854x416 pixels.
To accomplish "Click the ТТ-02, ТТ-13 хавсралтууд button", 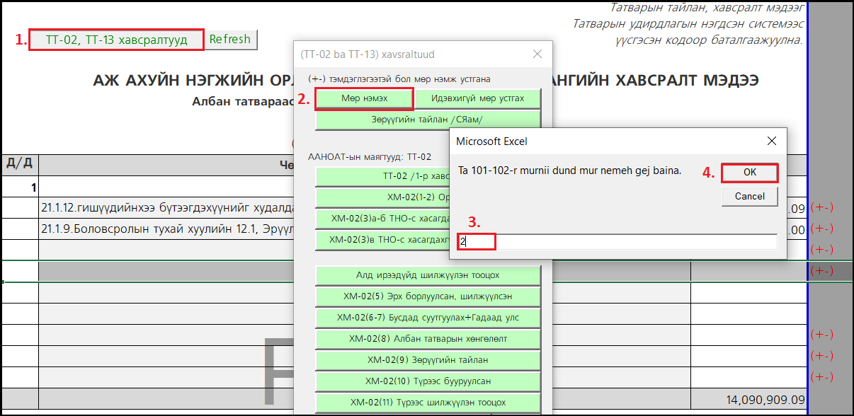I will [x=117, y=40].
